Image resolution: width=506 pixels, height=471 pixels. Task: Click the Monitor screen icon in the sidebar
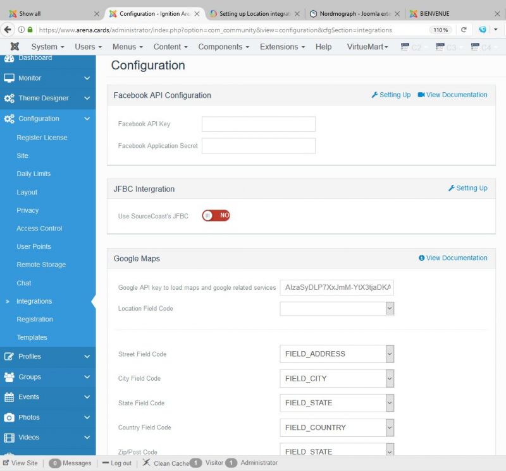coord(9,78)
